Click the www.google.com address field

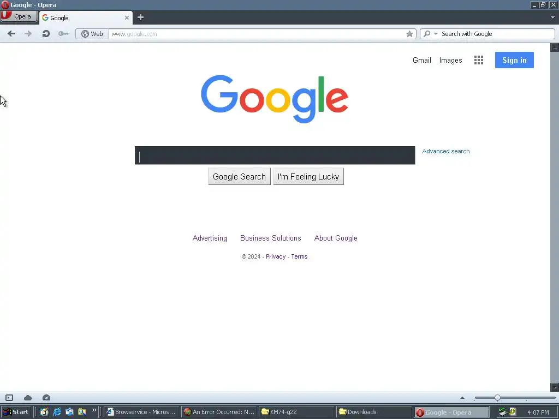pyautogui.click(x=257, y=34)
